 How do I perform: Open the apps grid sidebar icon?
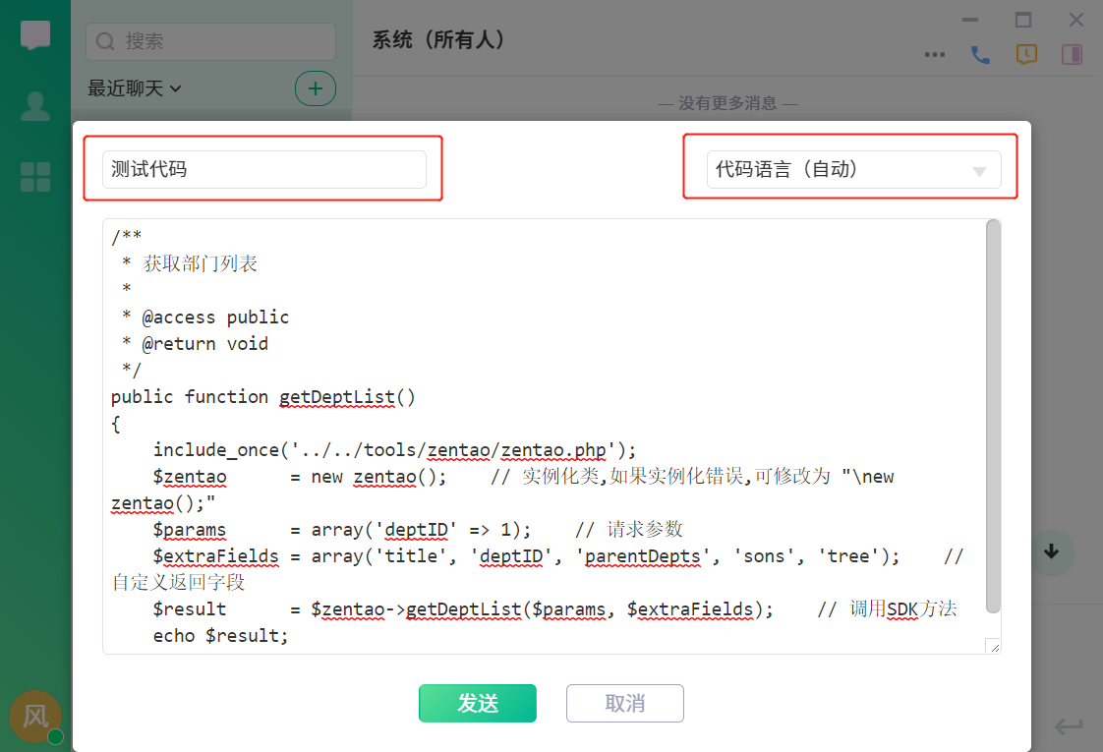tap(35, 177)
